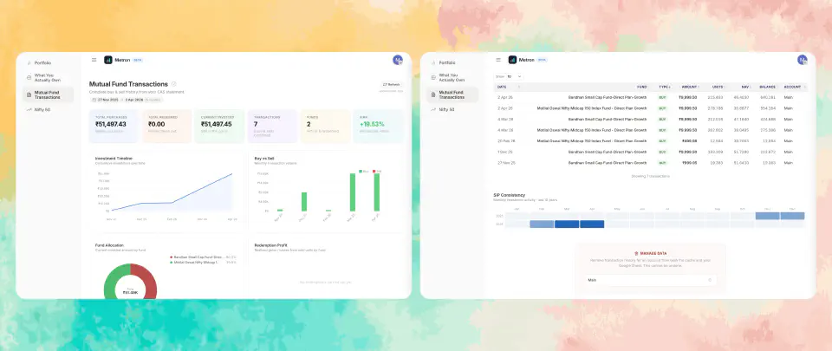Click first Bandhan Small Cap Fund row dated 2 Apr

click(607, 97)
